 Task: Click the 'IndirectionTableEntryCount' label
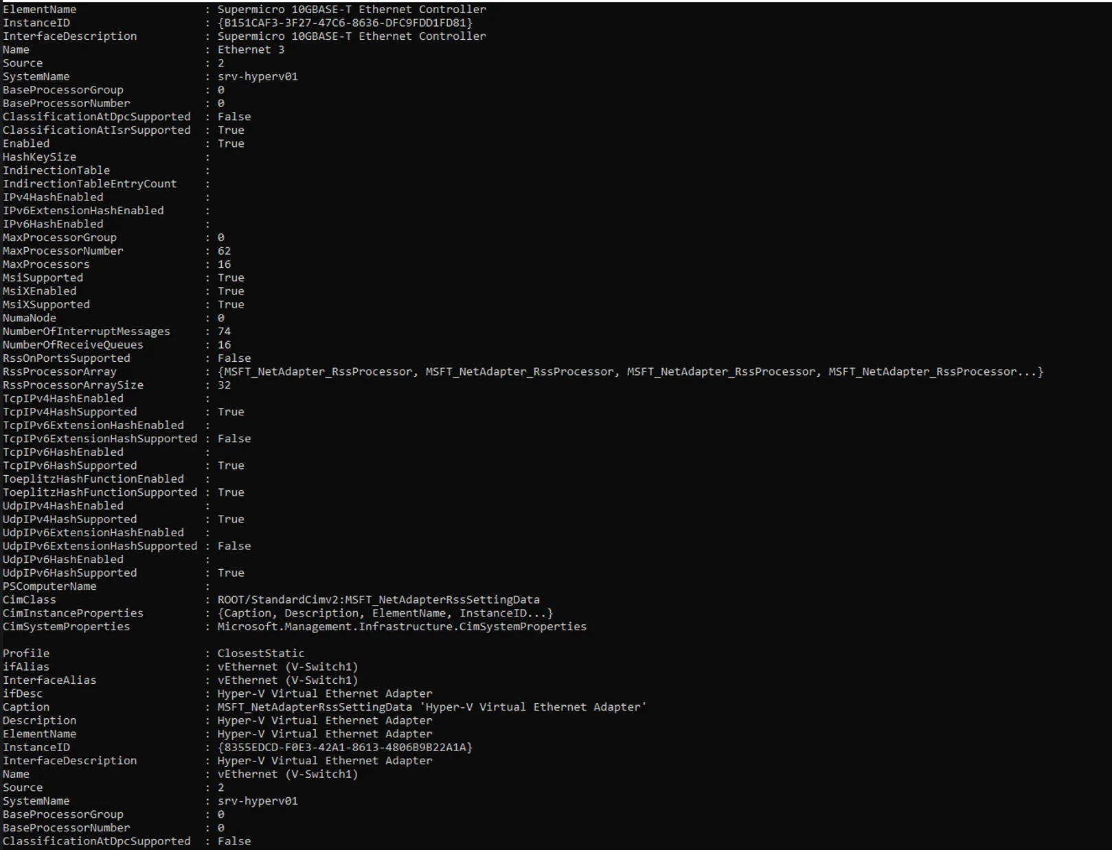click(x=89, y=183)
